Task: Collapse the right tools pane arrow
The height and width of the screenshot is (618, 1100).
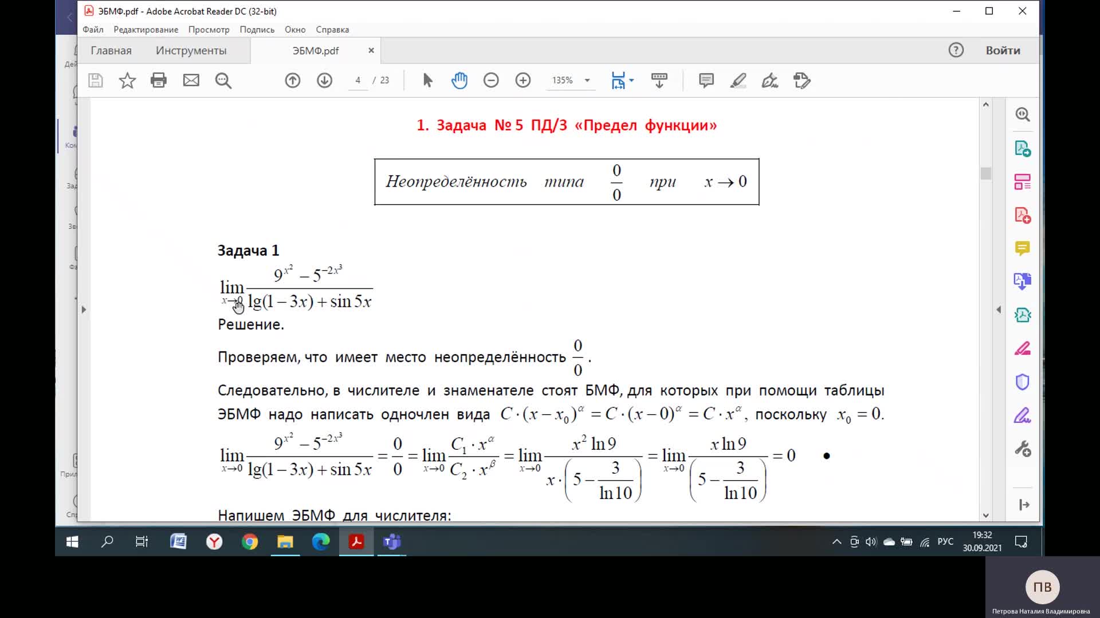Action: (x=1024, y=505)
